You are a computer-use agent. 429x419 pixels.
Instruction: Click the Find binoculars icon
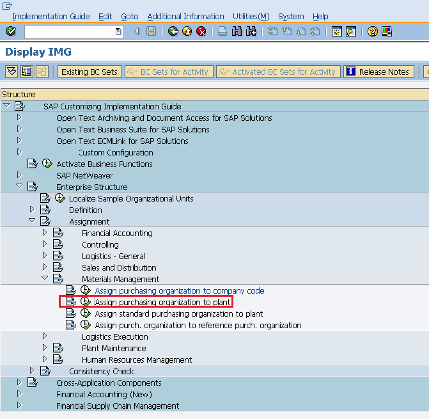(237, 31)
